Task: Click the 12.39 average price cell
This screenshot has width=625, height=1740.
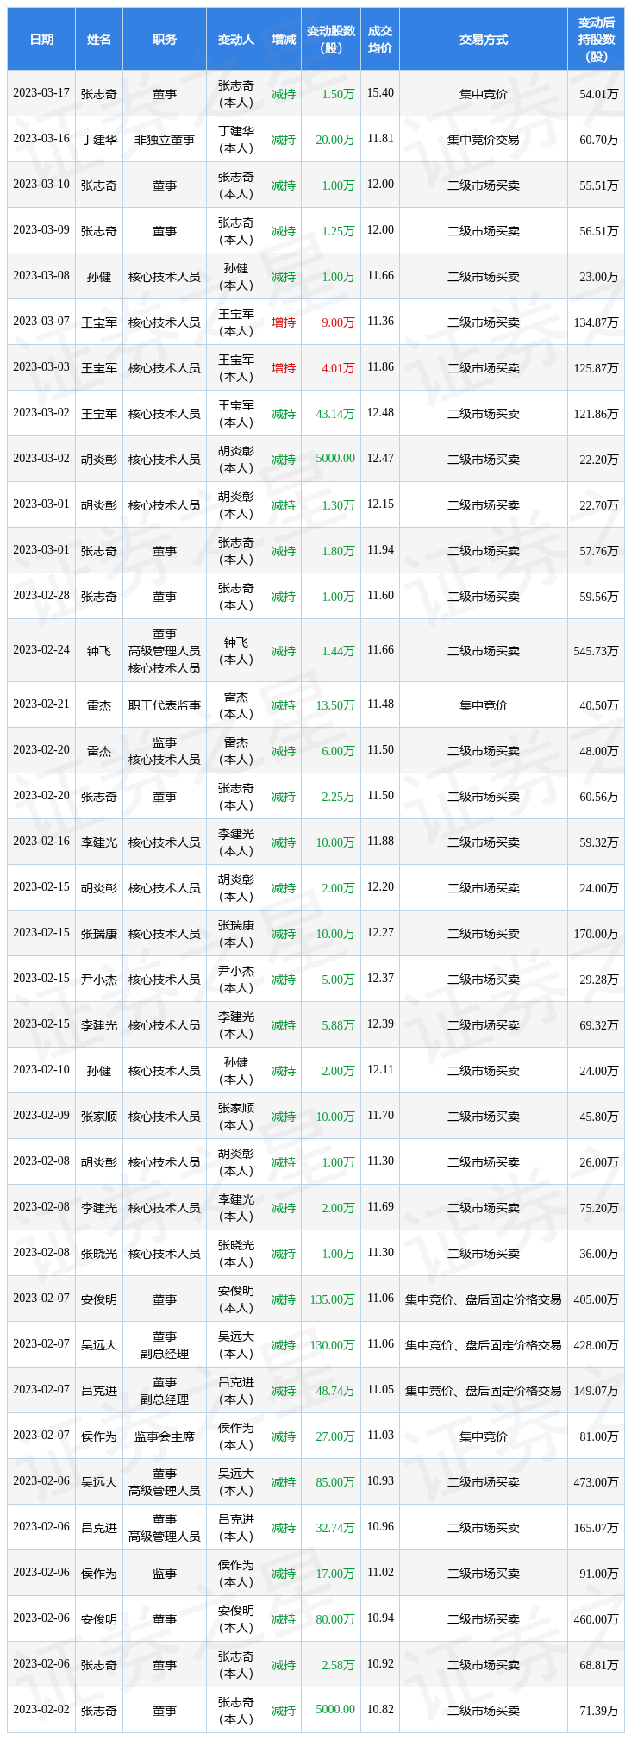Action: tap(380, 1023)
